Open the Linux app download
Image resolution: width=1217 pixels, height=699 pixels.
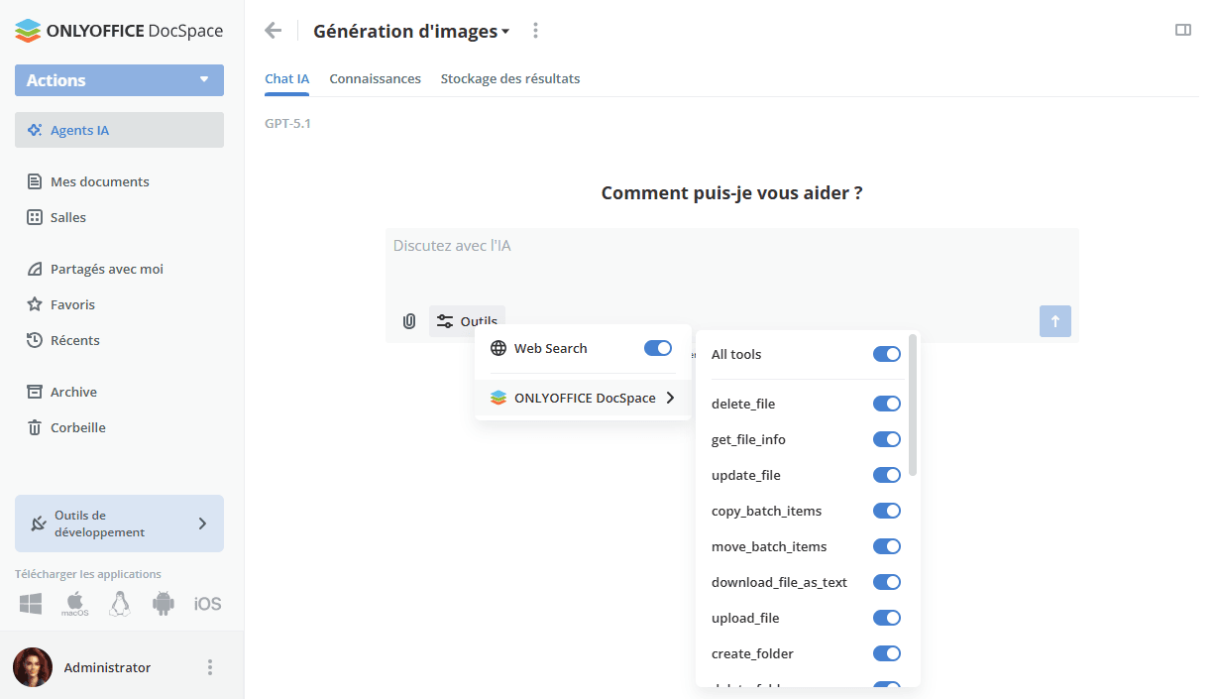coord(120,603)
